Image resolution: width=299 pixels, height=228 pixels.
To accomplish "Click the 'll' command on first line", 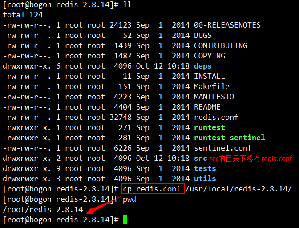I will [x=127, y=4].
